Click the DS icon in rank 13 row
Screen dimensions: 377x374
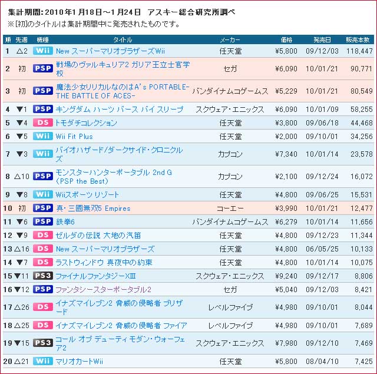[43, 249]
